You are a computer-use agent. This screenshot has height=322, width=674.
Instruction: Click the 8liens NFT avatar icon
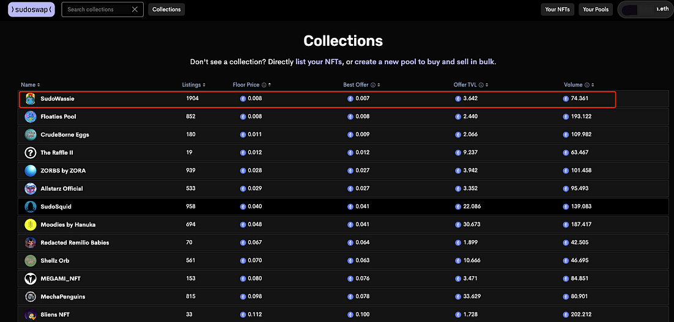coord(30,315)
